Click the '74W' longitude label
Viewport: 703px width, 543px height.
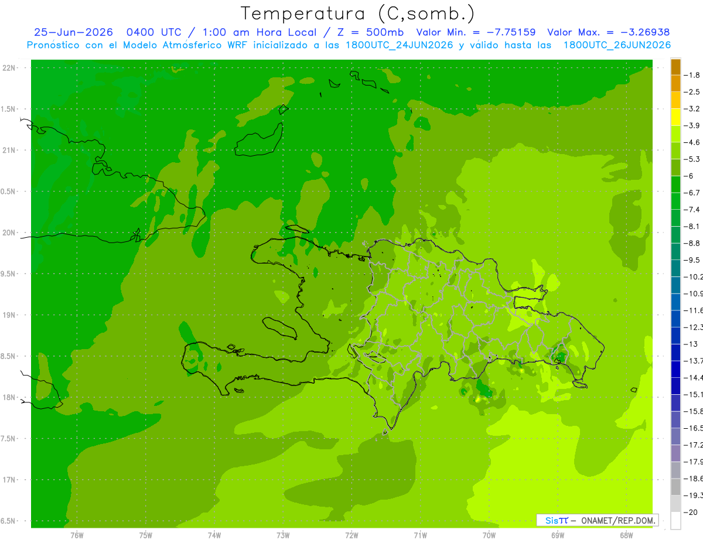(214, 535)
